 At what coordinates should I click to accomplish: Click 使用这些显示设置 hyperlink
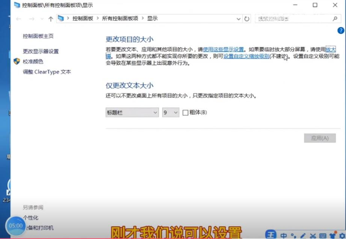tap(223, 50)
